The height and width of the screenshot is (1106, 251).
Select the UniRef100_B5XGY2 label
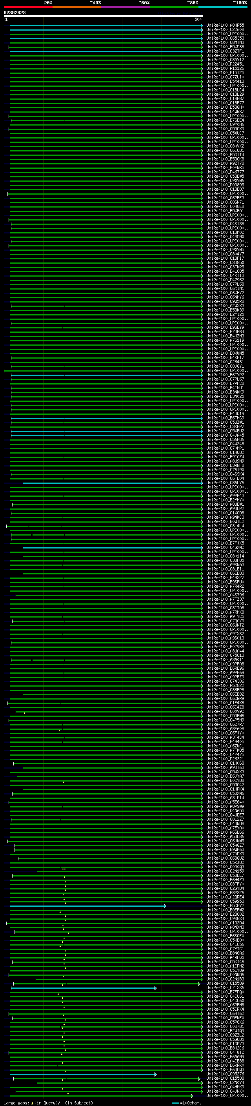[x=225, y=906]
